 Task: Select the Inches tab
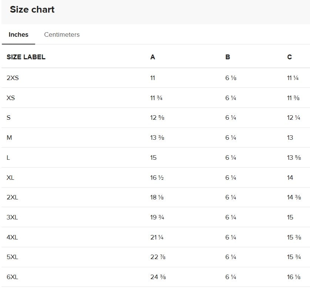pos(19,34)
